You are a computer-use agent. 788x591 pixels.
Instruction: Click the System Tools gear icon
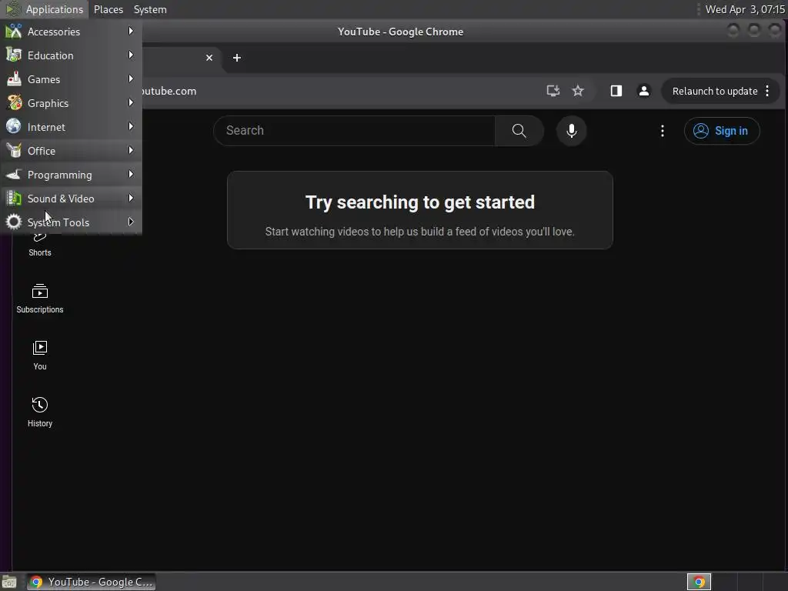pyautogui.click(x=14, y=222)
